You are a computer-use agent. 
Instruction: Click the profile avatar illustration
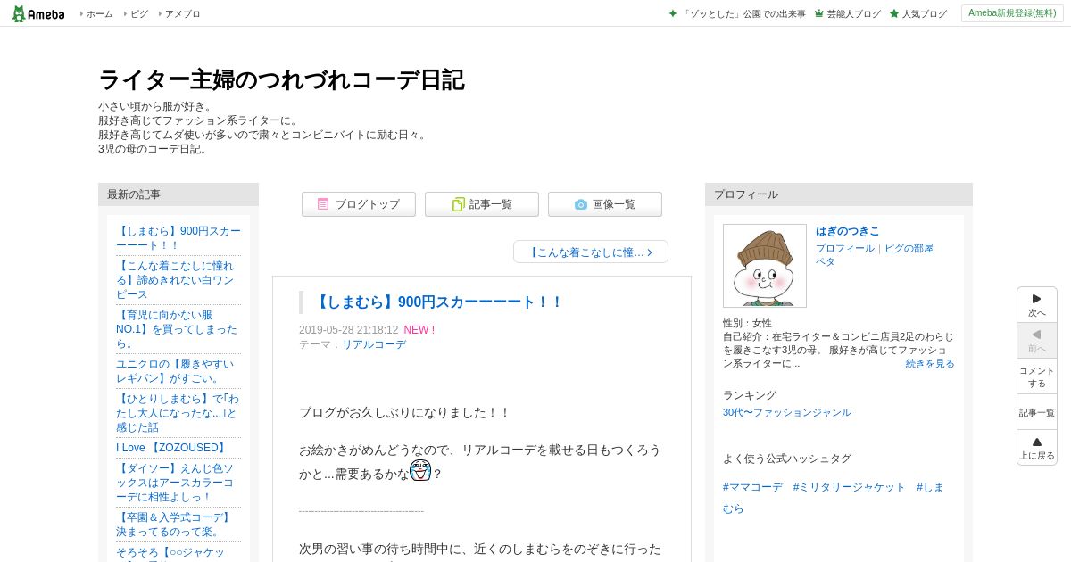(x=765, y=266)
